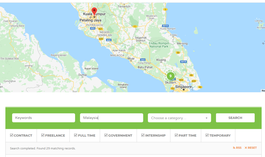The image size is (265, 157).
Task: Click the Singapore label on the map
Action: tap(183, 87)
